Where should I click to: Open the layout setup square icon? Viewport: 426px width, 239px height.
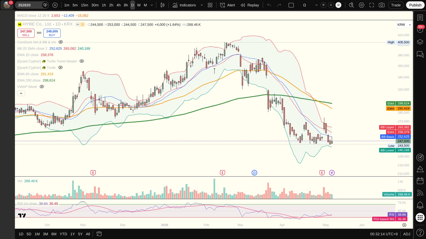tap(291, 5)
